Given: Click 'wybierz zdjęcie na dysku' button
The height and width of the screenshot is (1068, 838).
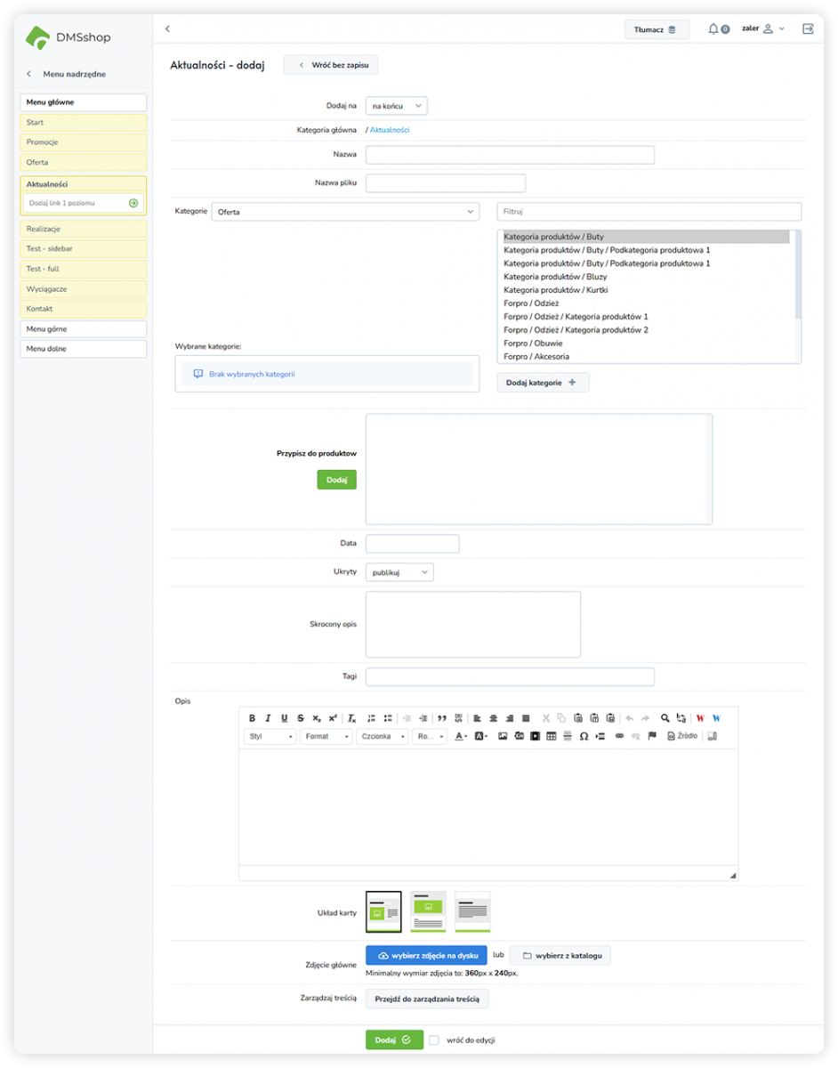Looking at the screenshot, I should [426, 956].
